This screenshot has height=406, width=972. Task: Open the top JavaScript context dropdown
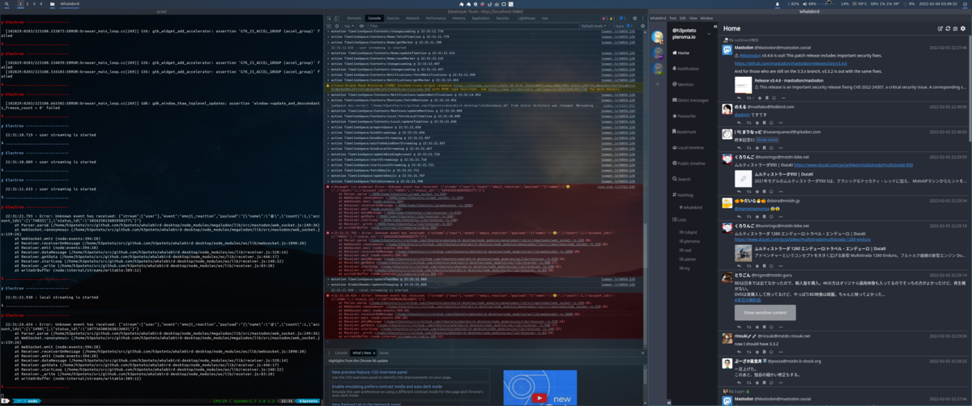click(x=348, y=26)
